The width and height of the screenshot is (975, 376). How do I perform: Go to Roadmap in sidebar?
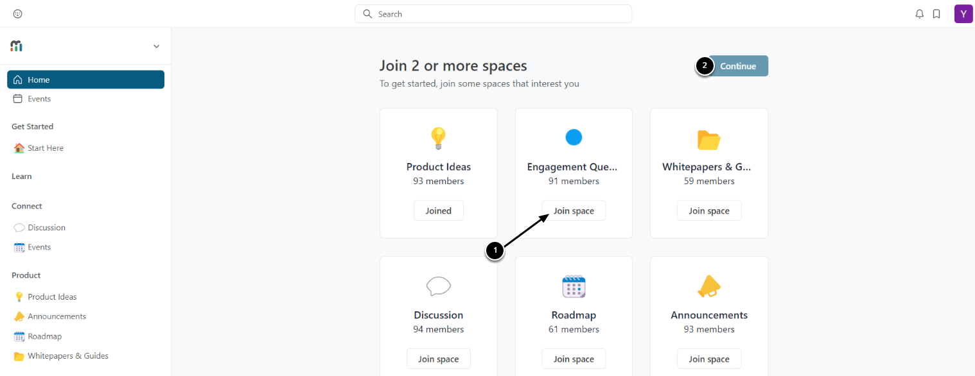(x=44, y=336)
